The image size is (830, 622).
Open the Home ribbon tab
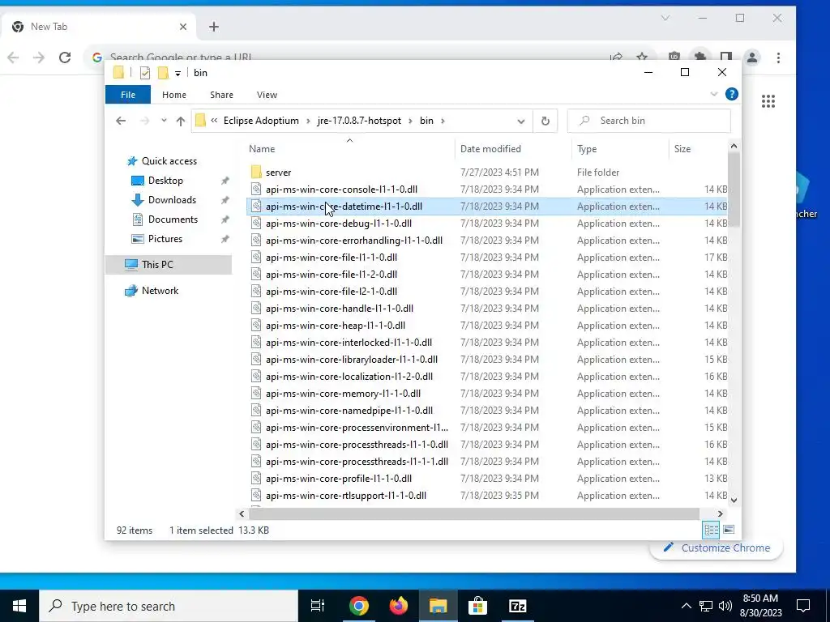(x=174, y=95)
